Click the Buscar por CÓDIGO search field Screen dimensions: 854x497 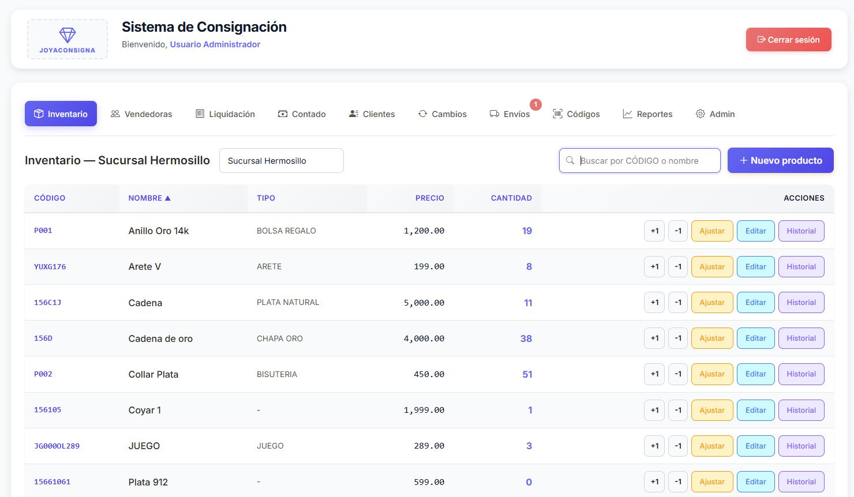pyautogui.click(x=640, y=161)
